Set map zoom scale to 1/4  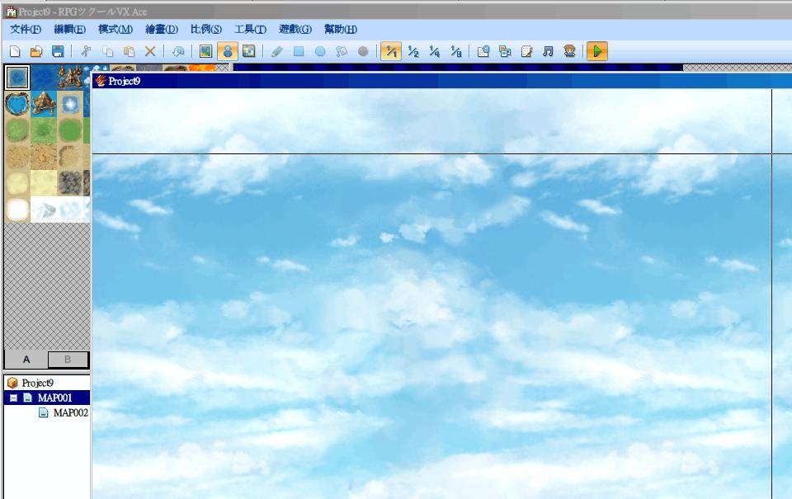pos(435,51)
